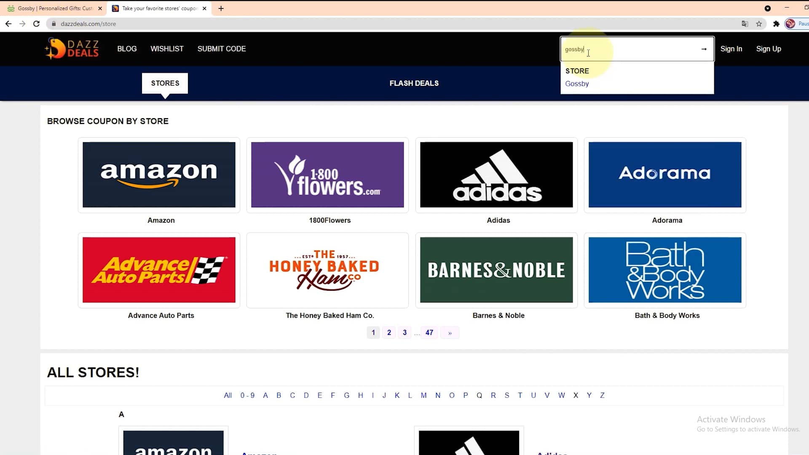
Task: Filter stores by 0-9
Action: coord(247,396)
